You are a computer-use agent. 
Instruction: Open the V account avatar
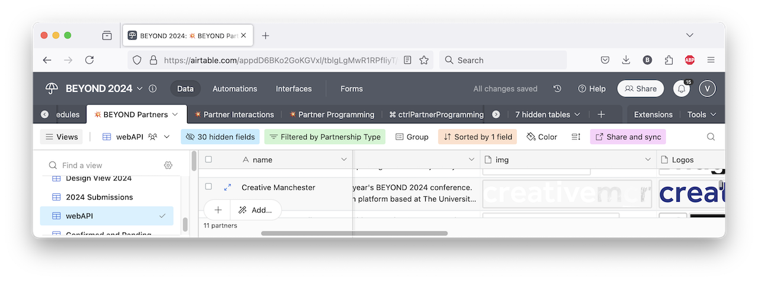tap(707, 89)
